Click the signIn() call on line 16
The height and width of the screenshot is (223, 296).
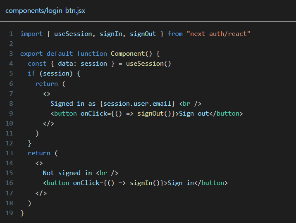pos(145,183)
